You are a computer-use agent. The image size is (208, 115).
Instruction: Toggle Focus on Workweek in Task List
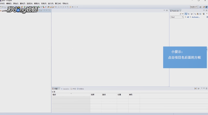[x=192, y=14]
